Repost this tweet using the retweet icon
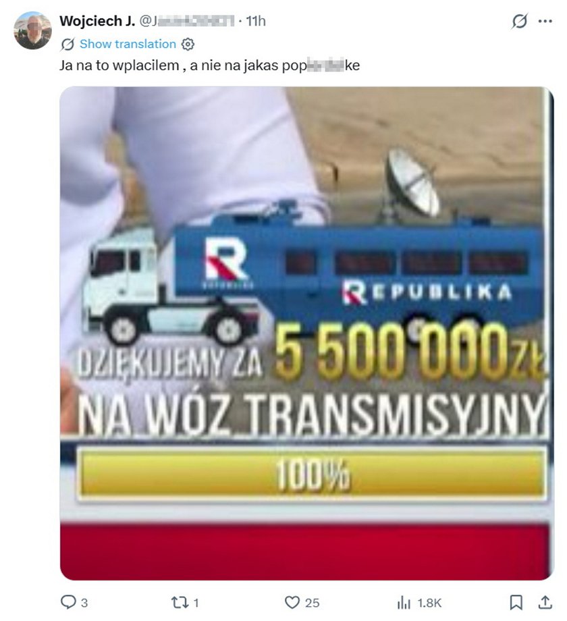567x621 pixels. (179, 603)
